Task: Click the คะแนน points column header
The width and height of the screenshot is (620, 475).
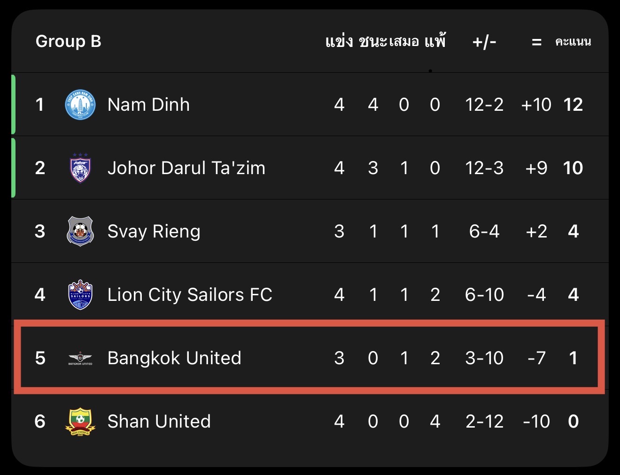Action: click(x=573, y=42)
